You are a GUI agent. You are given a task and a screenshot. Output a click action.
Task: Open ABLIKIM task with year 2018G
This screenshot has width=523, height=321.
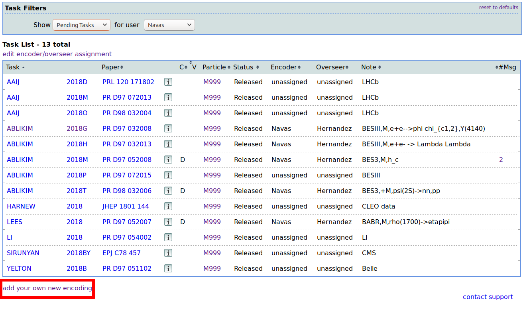[20, 128]
